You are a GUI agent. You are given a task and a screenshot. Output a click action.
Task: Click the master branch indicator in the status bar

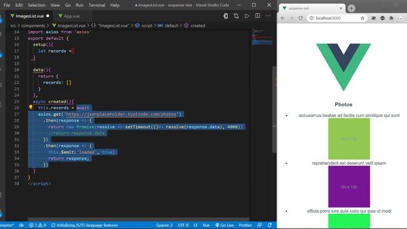7,225
